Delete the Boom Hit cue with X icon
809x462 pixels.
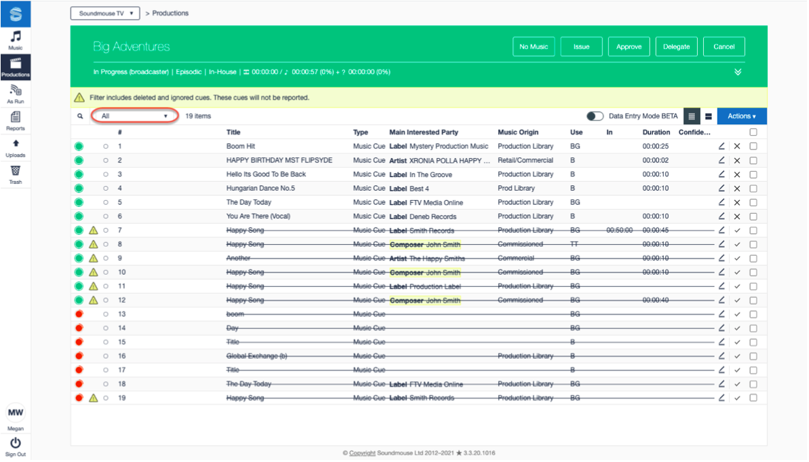click(x=737, y=147)
